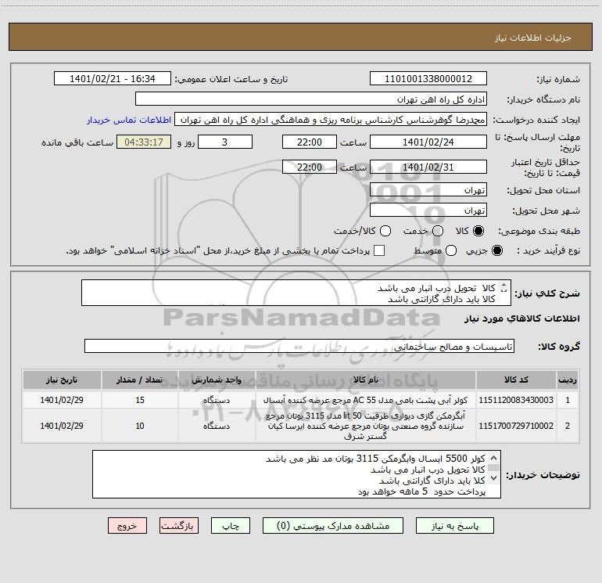Click the واحد شمارش column header
602x583 pixels.
(217, 380)
